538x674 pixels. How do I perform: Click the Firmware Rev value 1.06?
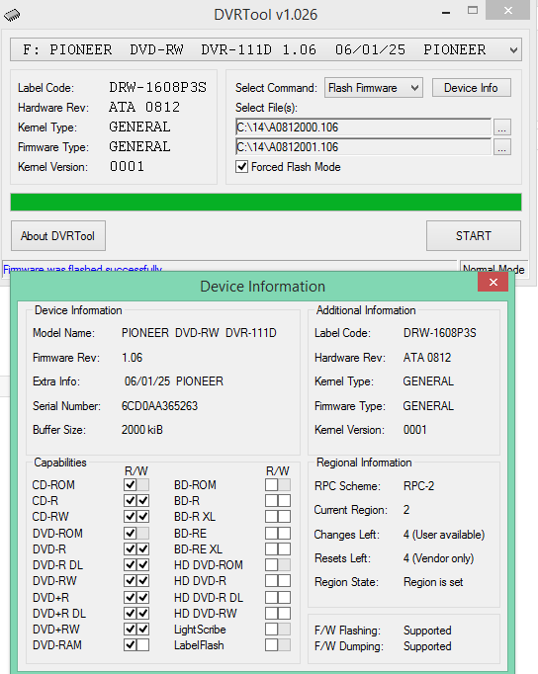coord(132,358)
